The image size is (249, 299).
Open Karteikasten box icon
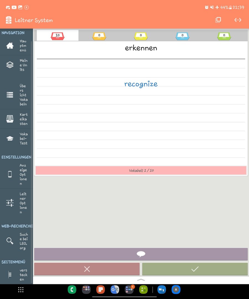click(x=10, y=119)
